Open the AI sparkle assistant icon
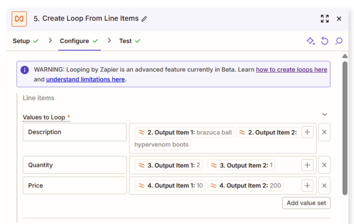This screenshot has width=354, height=224. (311, 41)
